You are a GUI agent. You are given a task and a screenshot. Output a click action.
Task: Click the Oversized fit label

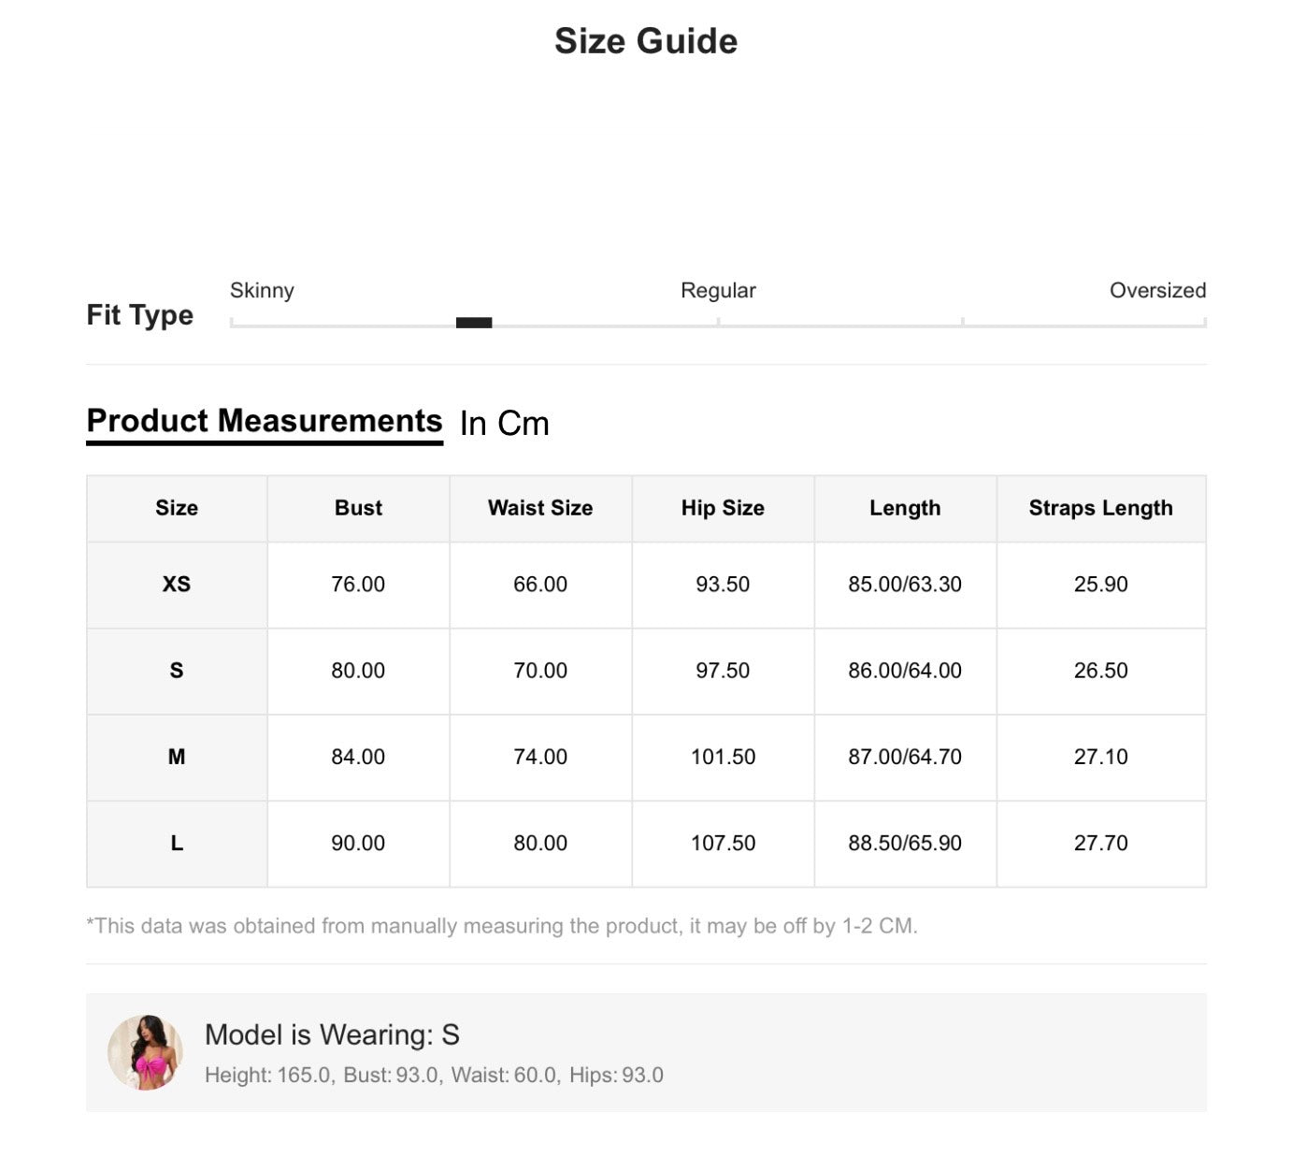tap(1157, 291)
